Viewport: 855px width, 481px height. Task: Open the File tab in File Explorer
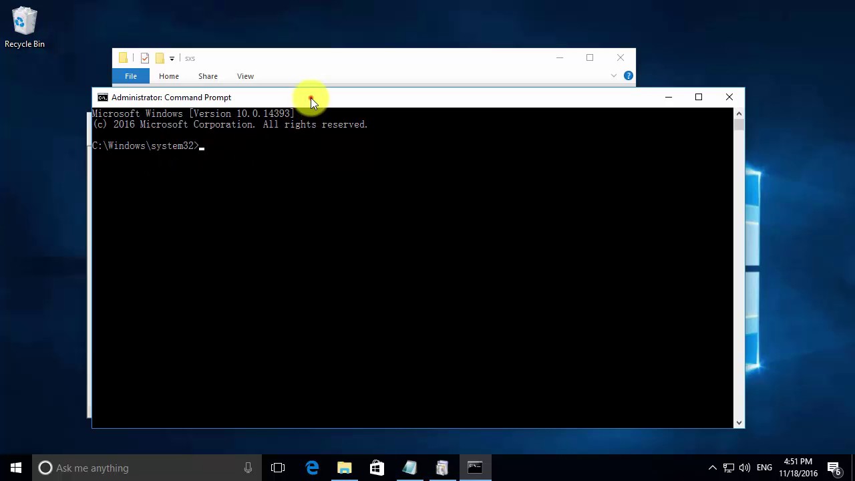131,76
